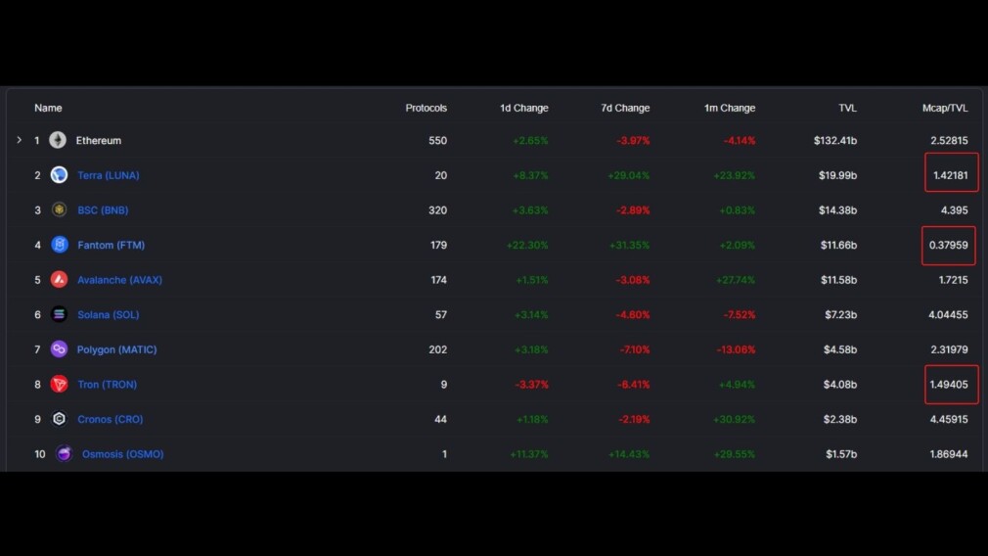The image size is (988, 556).
Task: Open the Avalanche (AVAX) chain link
Action: coord(119,280)
